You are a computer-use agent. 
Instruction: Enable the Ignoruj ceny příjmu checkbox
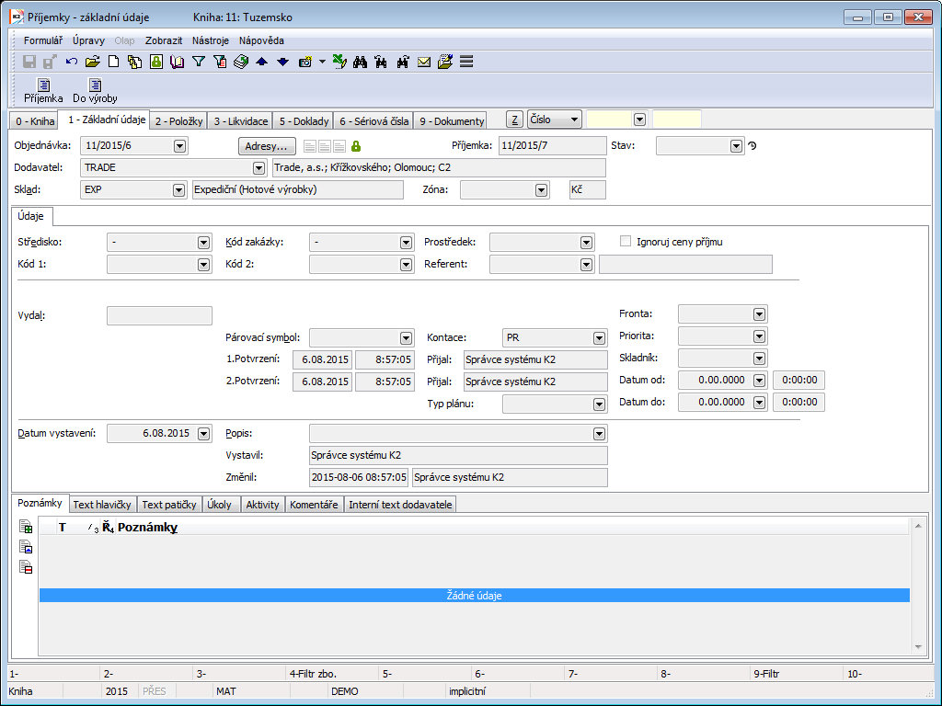pyautogui.click(x=626, y=242)
